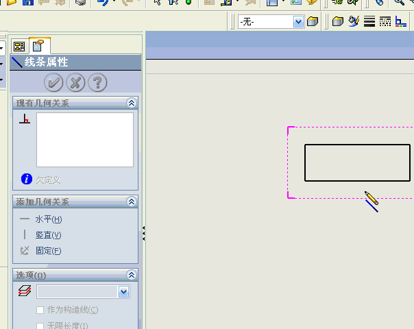Click the blue Undo arrow icon
The height and width of the screenshot is (329, 414).
pyautogui.click(x=103, y=2)
